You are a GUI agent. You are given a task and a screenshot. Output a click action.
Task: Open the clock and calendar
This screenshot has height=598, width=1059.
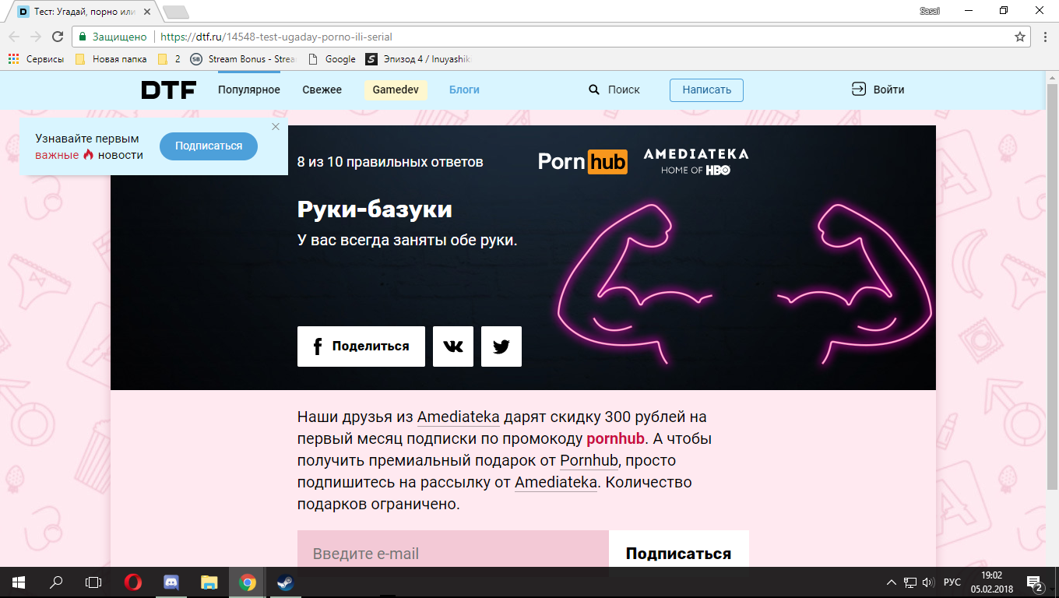click(991, 582)
